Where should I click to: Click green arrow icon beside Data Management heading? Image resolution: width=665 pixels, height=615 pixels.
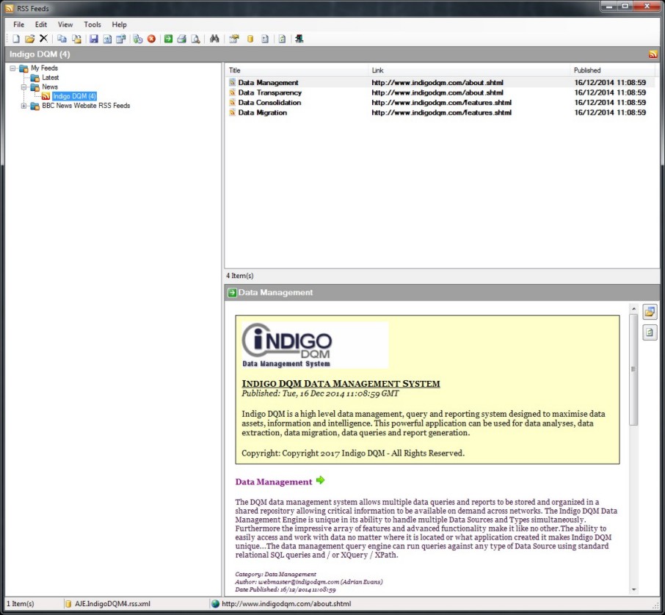point(320,481)
